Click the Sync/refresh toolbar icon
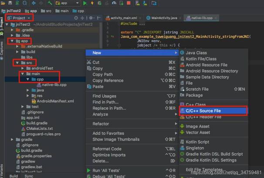264x178 pixels. pos(17,3)
